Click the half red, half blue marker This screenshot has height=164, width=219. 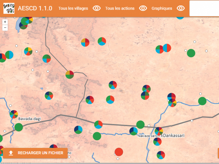coord(167,48)
